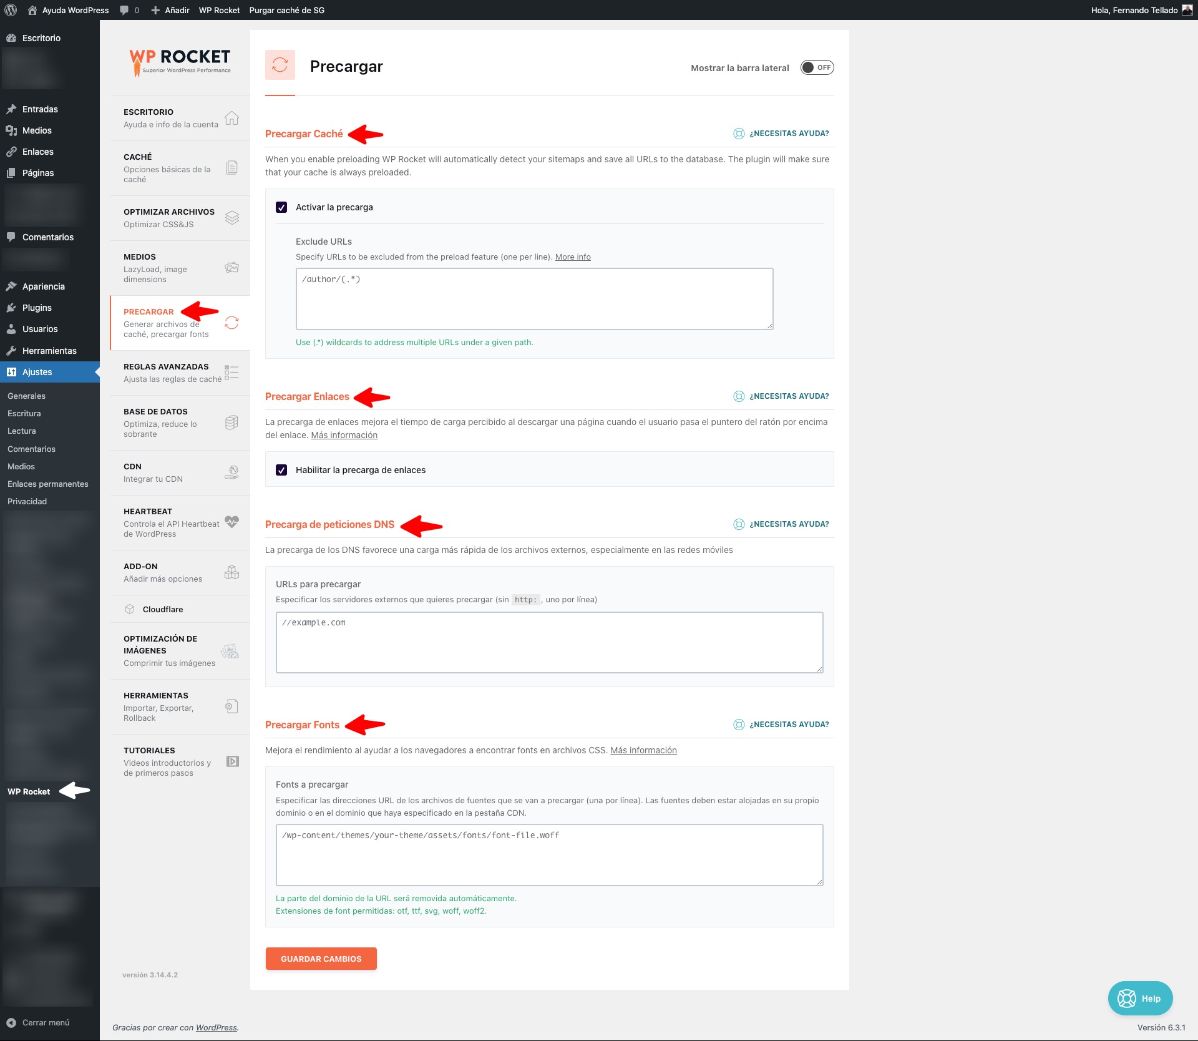The width and height of the screenshot is (1198, 1041).
Task: Toggle Mostrar la barra lateral switch
Action: click(817, 67)
